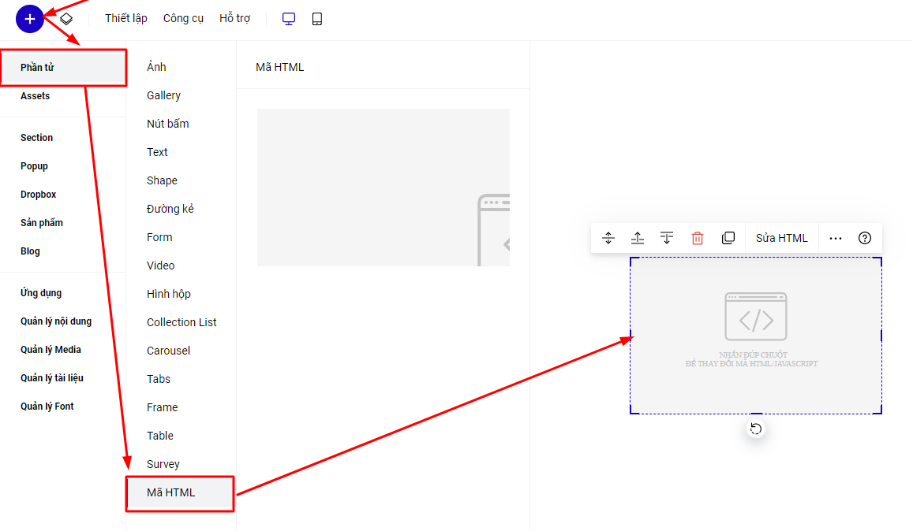Click the send-backward layer icon
913x531 pixels.
coord(667,238)
